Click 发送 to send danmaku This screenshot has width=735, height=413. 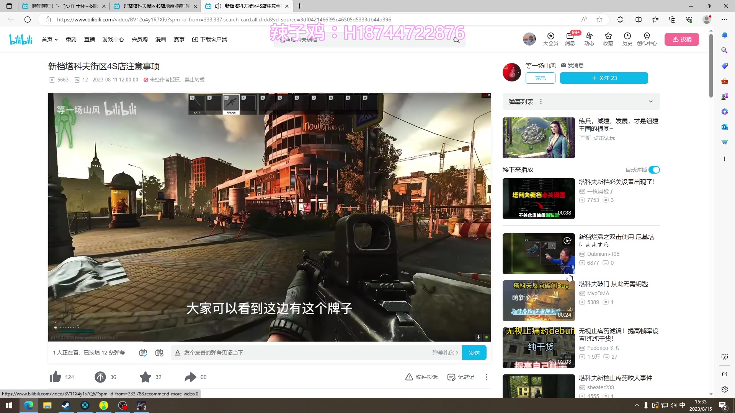(474, 353)
